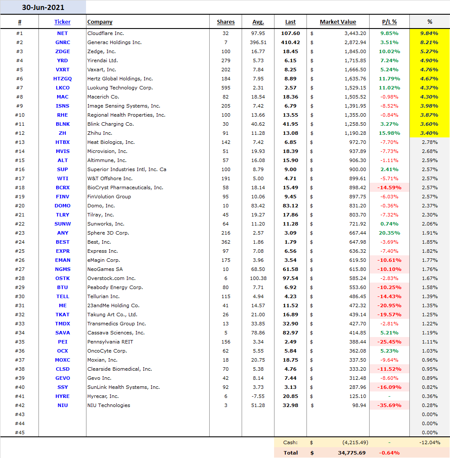Open the GNRC ticker link
The image size is (450, 458).
pyautogui.click(x=63, y=42)
